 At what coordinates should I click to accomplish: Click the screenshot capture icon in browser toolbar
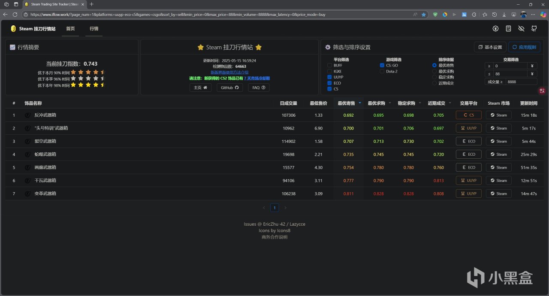(x=514, y=14)
